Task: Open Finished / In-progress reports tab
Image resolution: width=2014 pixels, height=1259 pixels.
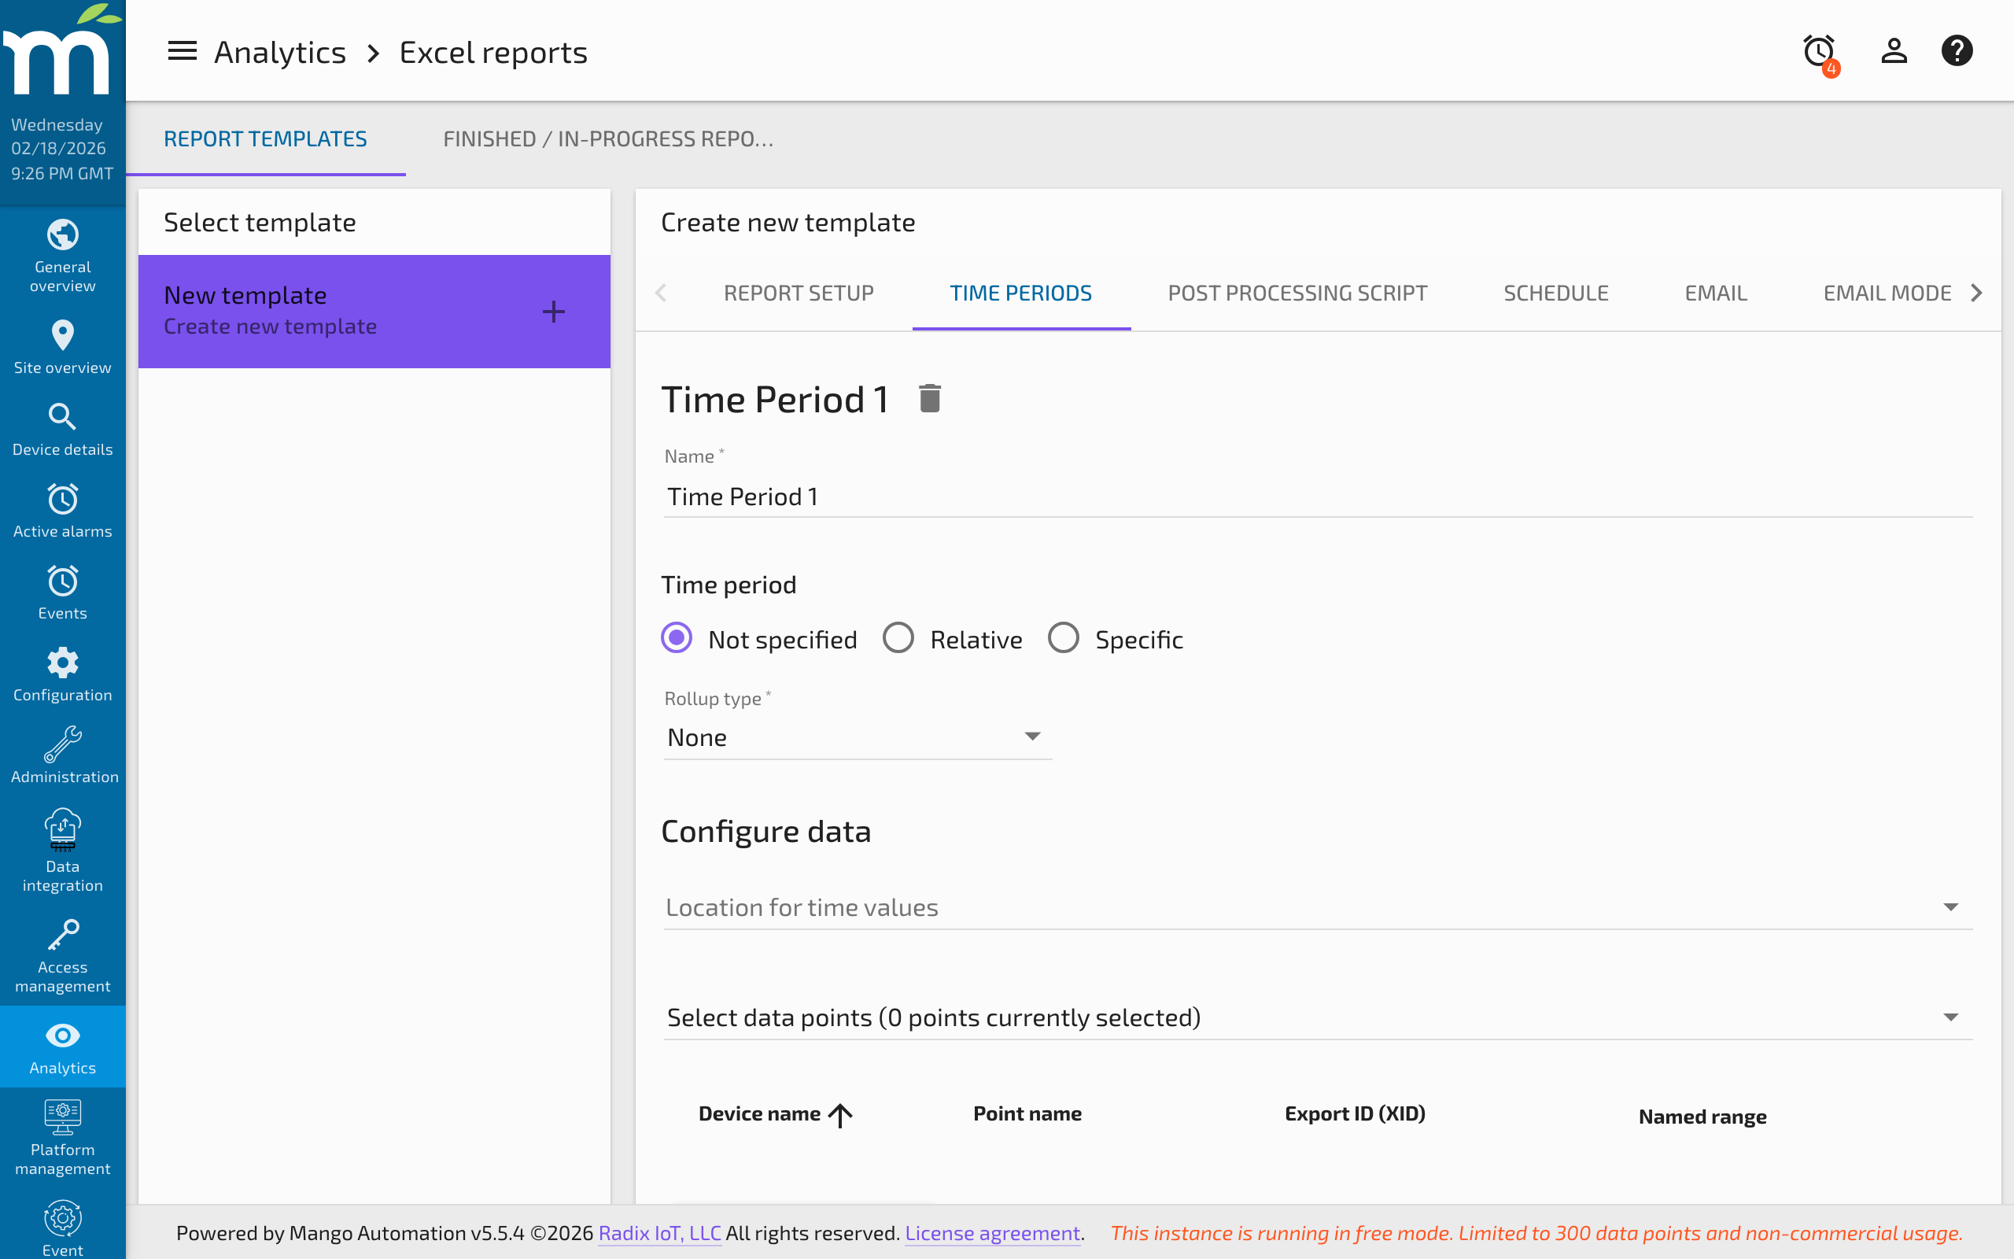Action: coord(608,139)
